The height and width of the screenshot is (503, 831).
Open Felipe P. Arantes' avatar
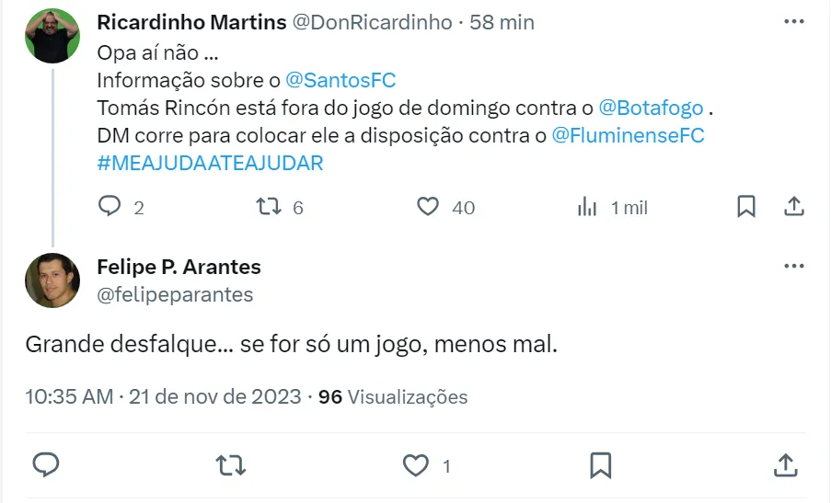coord(52,280)
